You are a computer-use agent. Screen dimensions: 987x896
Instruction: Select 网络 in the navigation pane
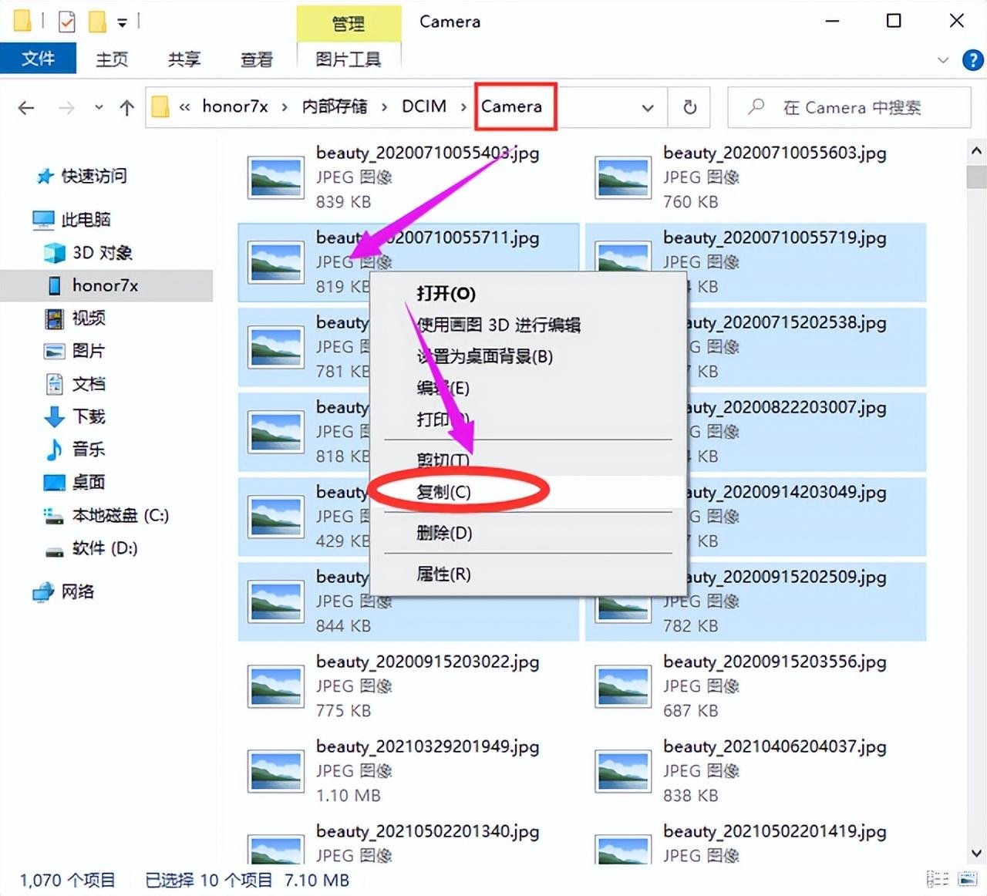tap(63, 592)
